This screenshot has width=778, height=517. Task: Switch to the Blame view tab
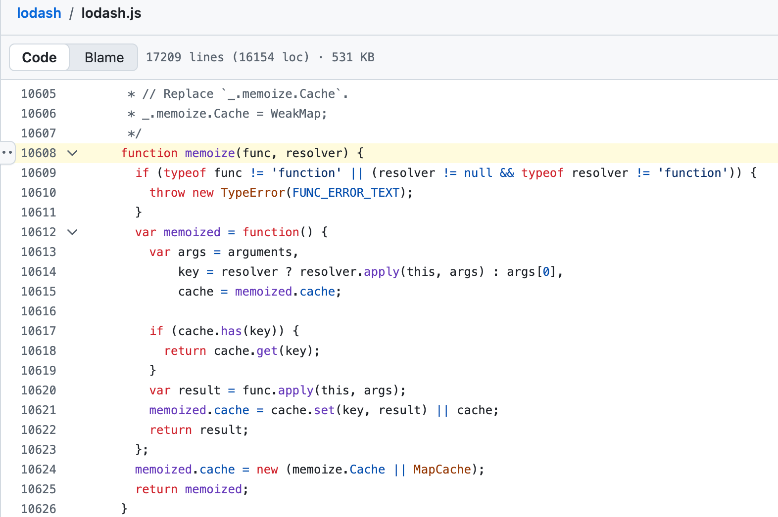coord(104,57)
